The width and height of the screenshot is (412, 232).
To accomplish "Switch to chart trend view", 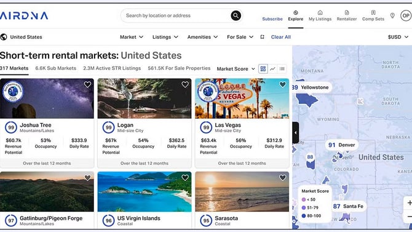I will [x=272, y=69].
